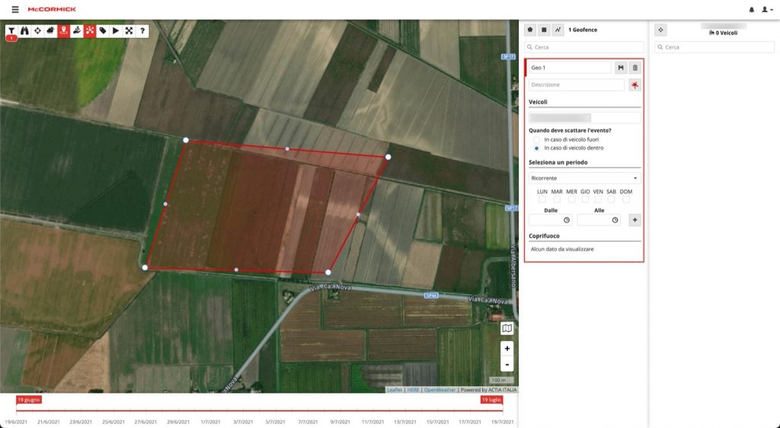Check the LUN day checkbox
The width and height of the screenshot is (780, 428).
(x=542, y=200)
